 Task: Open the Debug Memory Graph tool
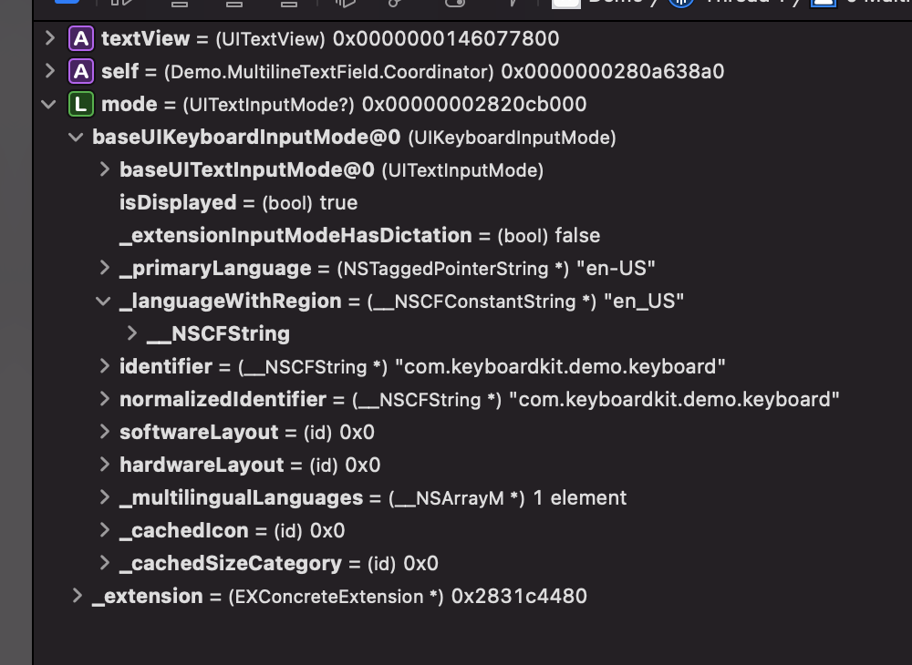(x=395, y=4)
